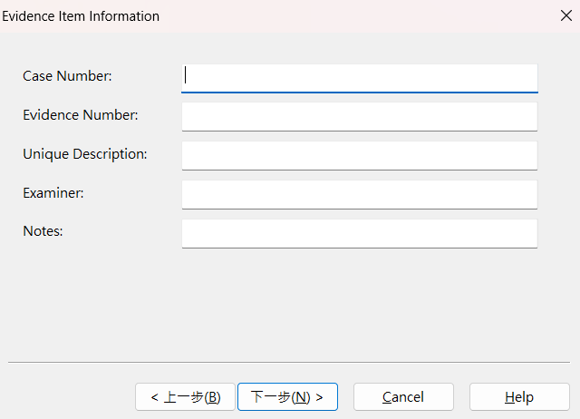Open Help for this dialog
The width and height of the screenshot is (580, 419).
[x=519, y=397]
